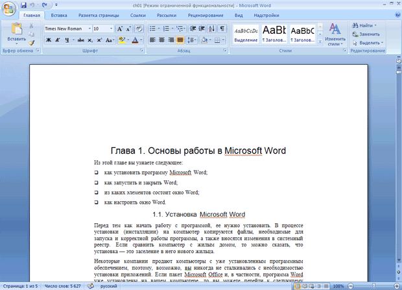Screen dimensions: 402x290
Task: Open the borders dropdown
Action: point(223,40)
